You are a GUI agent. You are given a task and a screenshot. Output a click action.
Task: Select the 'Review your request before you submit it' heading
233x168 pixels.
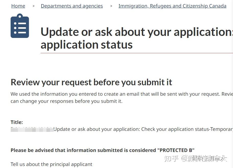tap(91, 82)
